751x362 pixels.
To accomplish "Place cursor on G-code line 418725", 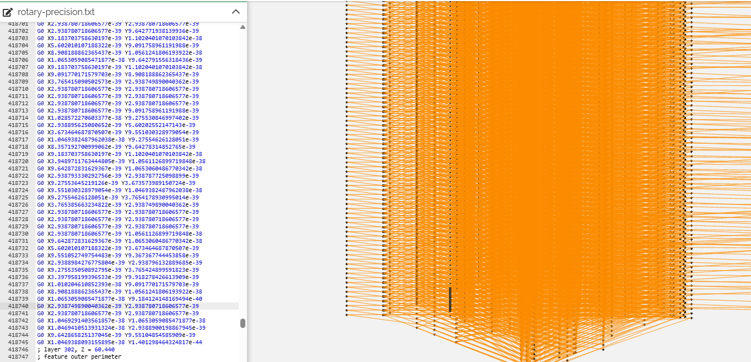I will (x=117, y=197).
